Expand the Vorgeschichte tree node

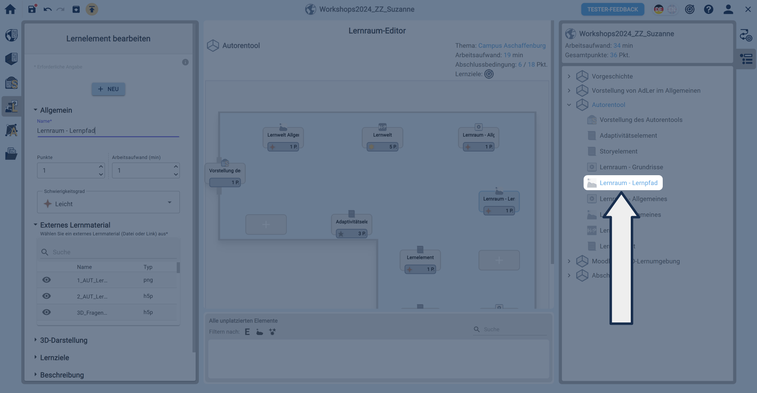click(x=569, y=77)
